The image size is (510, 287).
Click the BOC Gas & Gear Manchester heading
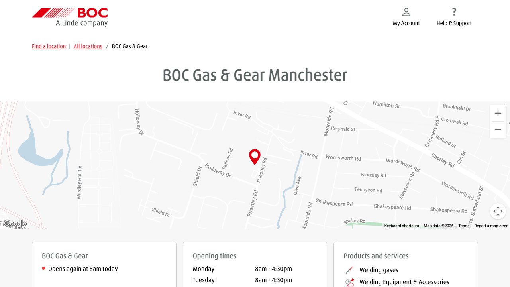255,75
